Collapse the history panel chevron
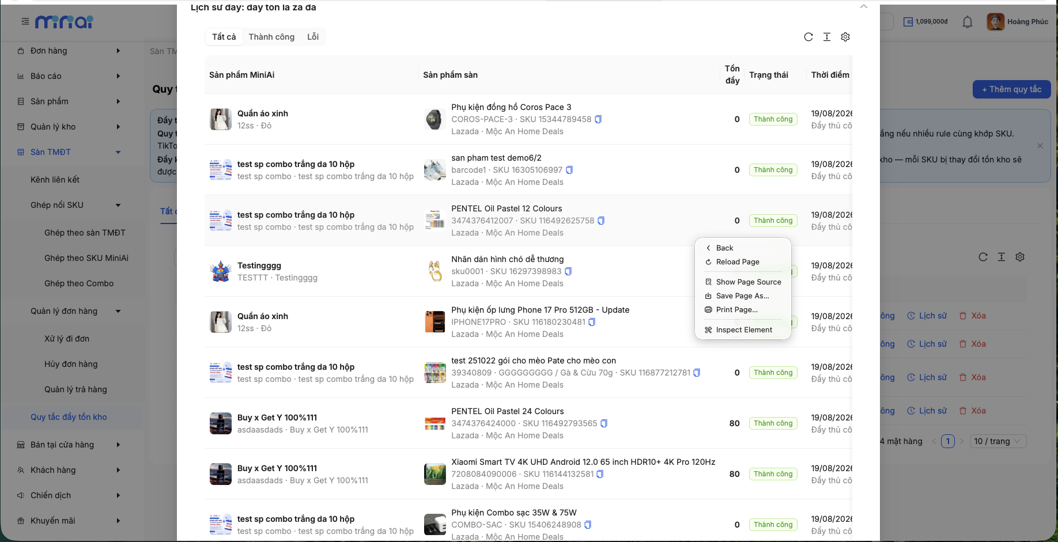This screenshot has width=1058, height=542. [x=863, y=6]
